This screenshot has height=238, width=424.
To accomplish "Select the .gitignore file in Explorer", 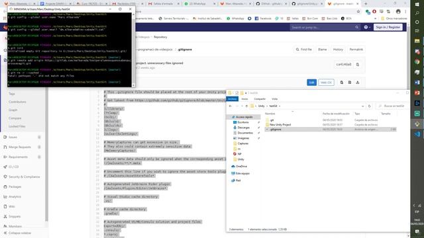I will [331, 130].
